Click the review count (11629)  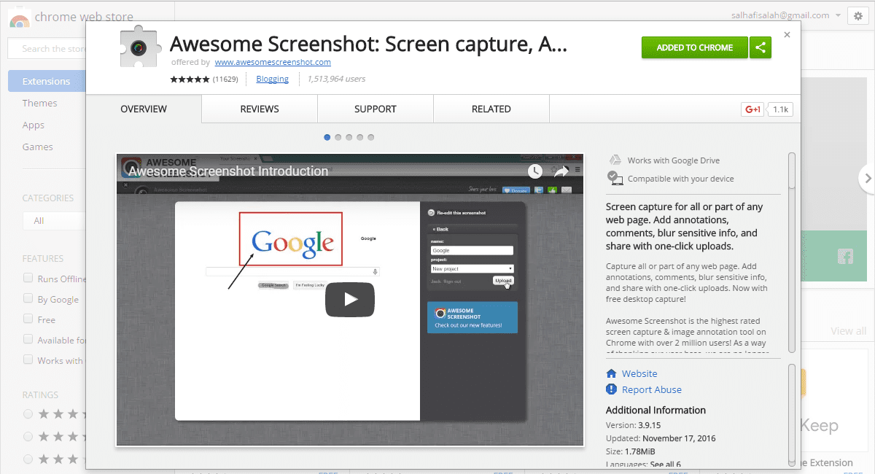(225, 79)
